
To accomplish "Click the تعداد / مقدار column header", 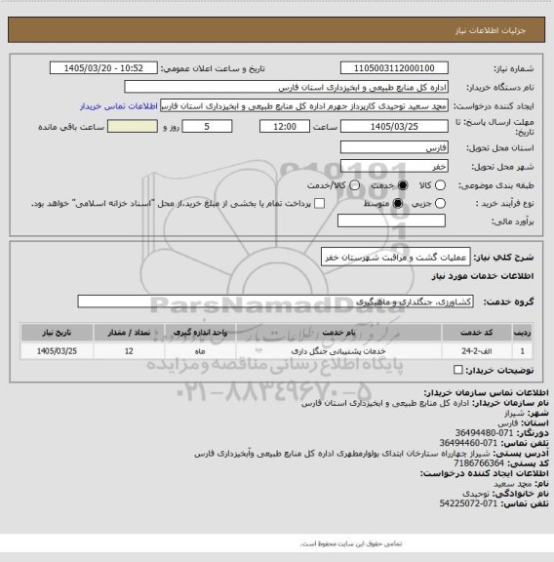I will pyautogui.click(x=129, y=333).
